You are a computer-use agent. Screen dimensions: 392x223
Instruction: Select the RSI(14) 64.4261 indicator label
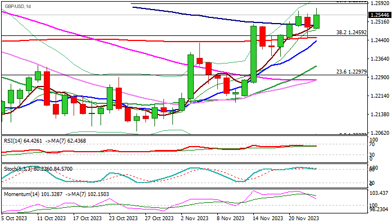point(23,141)
